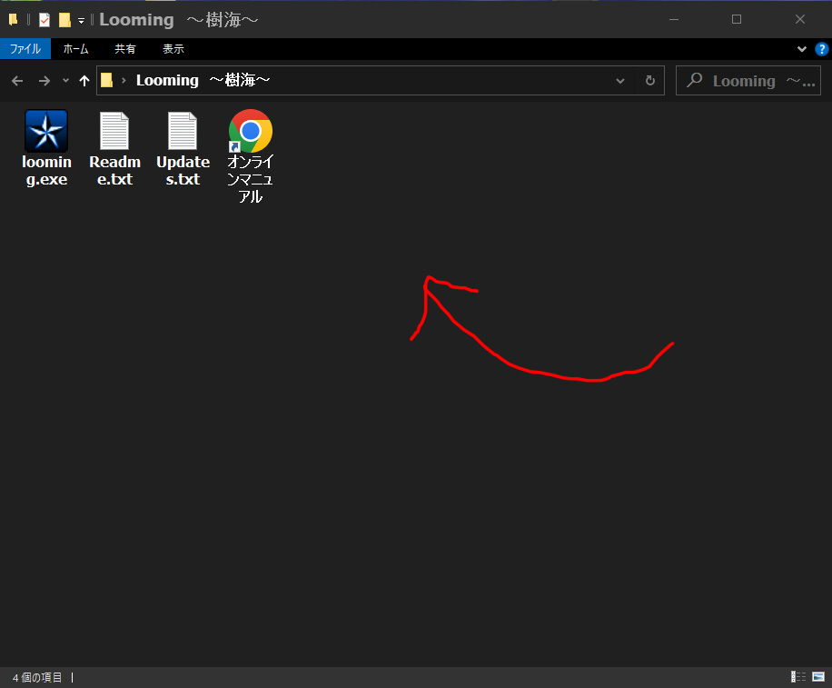Go up one folder level

click(84, 81)
